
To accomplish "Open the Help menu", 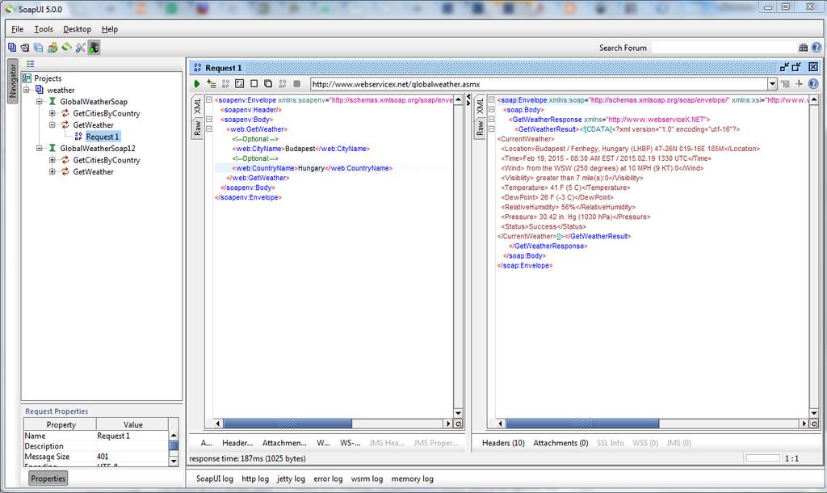I will click(110, 29).
